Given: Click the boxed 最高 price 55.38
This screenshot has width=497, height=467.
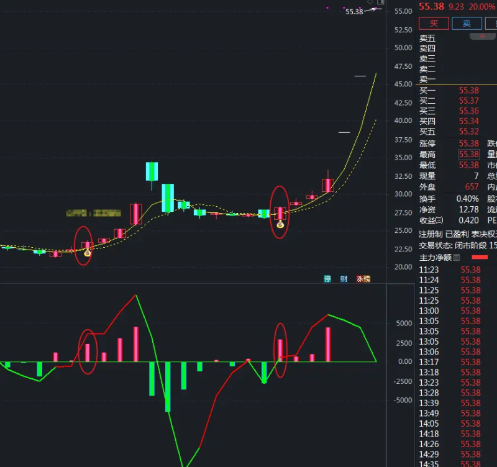Looking at the screenshot, I should tap(468, 154).
